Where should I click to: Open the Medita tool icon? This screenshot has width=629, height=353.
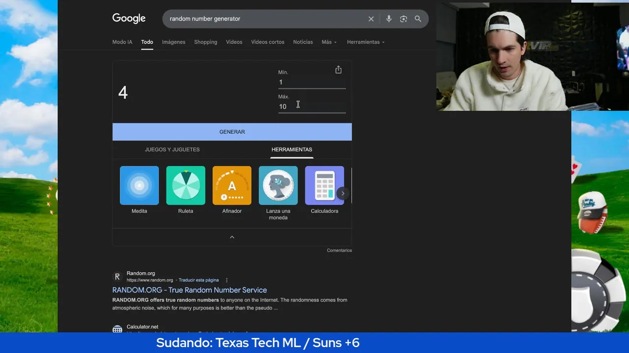coord(139,185)
